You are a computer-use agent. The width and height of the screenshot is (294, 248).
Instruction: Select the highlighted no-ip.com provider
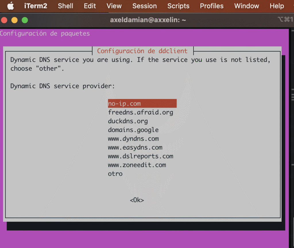click(x=142, y=103)
